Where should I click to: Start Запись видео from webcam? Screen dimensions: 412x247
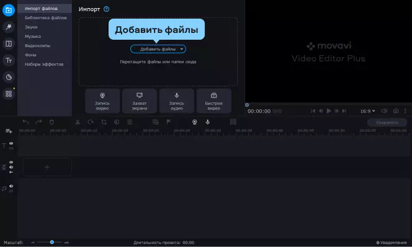(102, 101)
